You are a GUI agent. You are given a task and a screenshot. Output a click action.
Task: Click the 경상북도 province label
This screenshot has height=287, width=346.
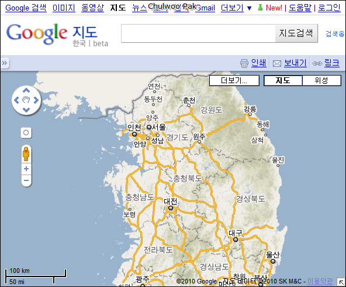[251, 199]
